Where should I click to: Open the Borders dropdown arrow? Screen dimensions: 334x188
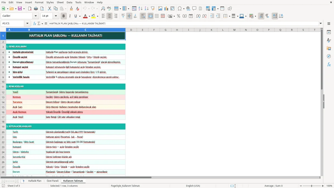pos(229,16)
